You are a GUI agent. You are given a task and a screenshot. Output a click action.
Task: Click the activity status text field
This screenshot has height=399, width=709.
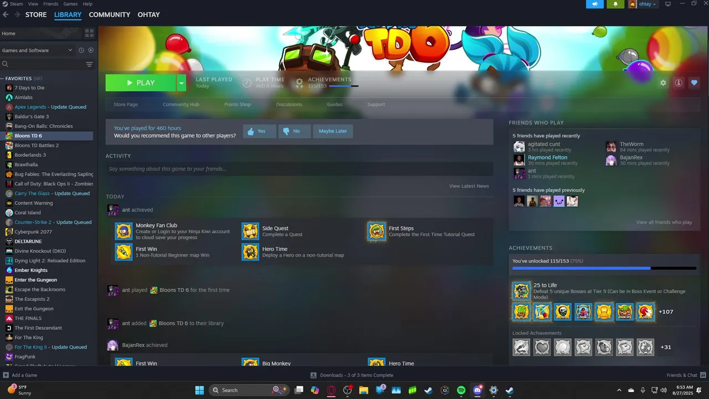click(299, 169)
